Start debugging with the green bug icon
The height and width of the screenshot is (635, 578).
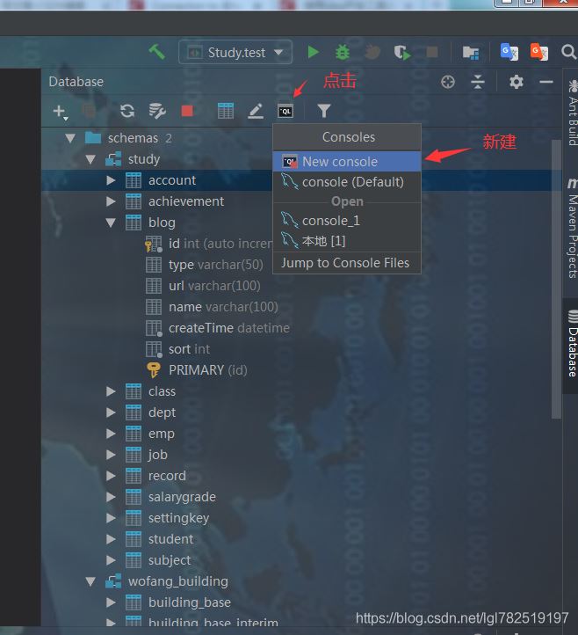coord(343,52)
